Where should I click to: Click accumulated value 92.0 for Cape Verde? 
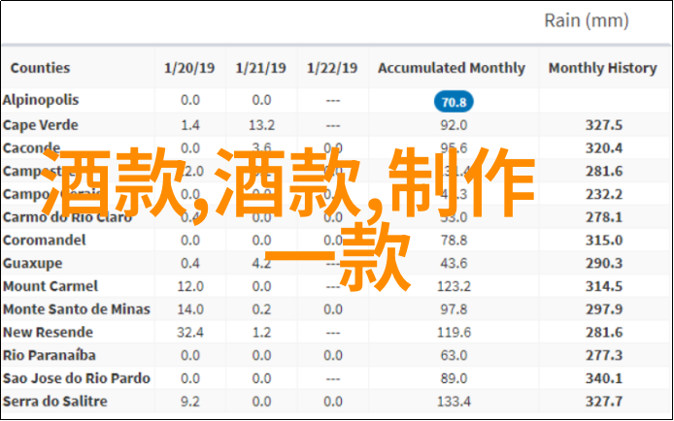pyautogui.click(x=454, y=125)
